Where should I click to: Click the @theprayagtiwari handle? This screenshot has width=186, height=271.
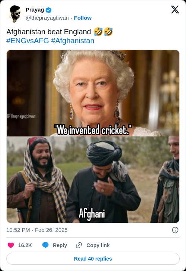coord(47,18)
